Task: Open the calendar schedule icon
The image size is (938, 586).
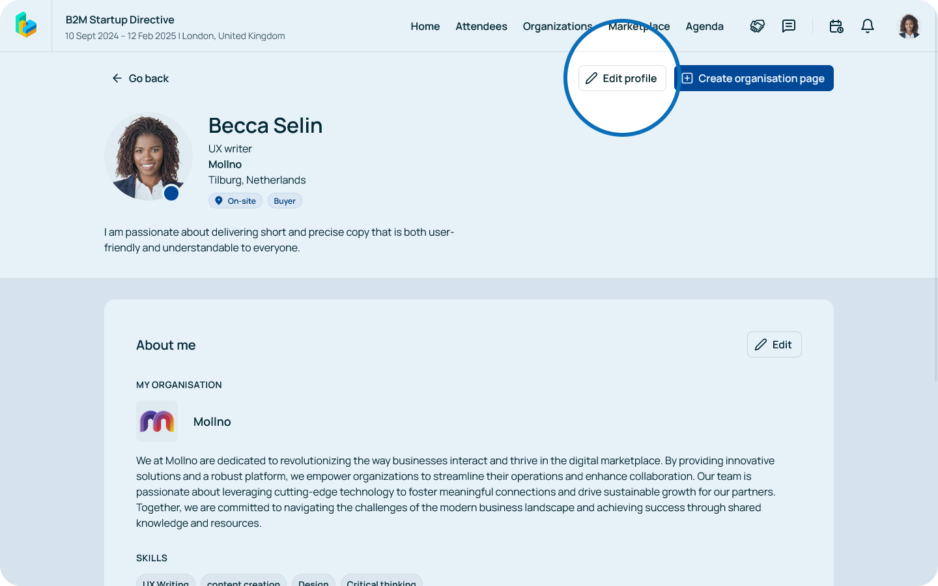Action: pos(836,26)
